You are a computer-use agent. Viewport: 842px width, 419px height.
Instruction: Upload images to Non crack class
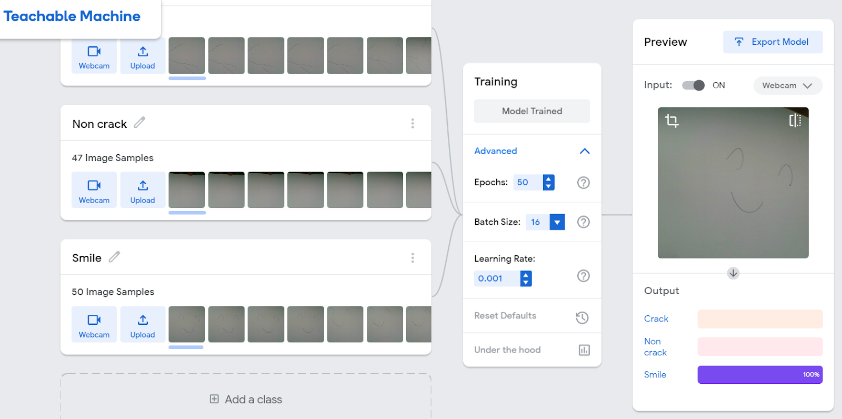pyautogui.click(x=143, y=190)
